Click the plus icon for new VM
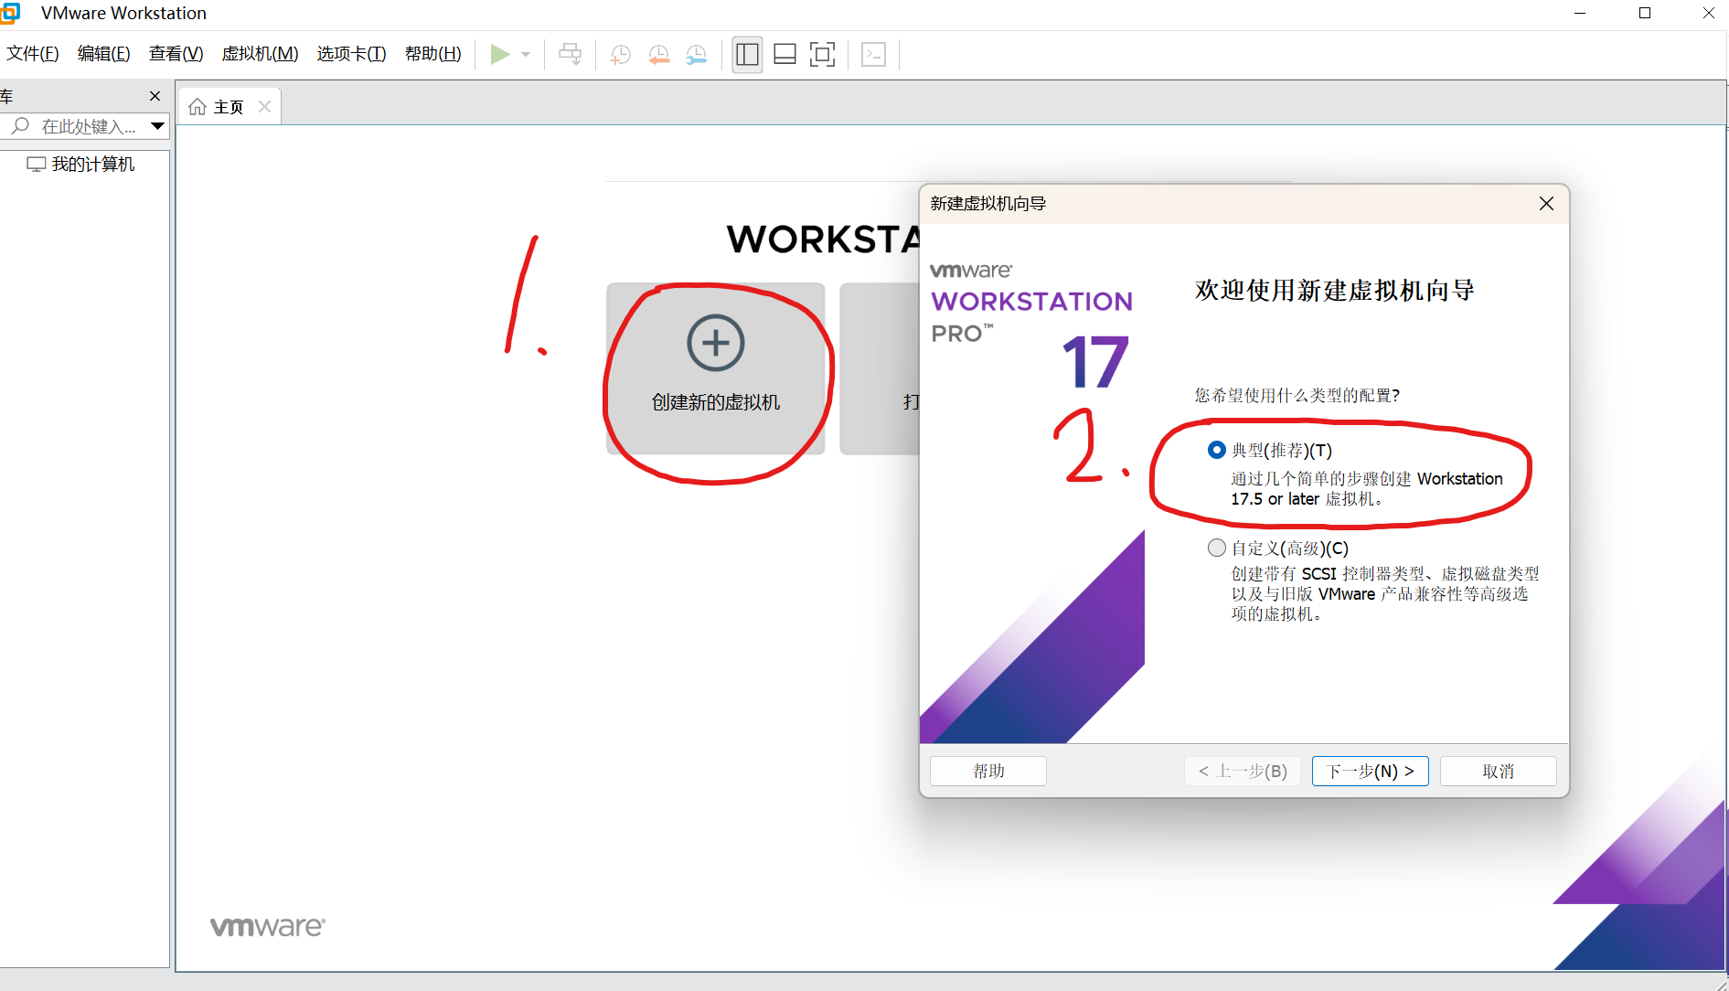 click(x=716, y=343)
